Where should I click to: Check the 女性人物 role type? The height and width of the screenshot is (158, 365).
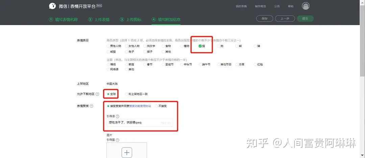tap(127, 46)
